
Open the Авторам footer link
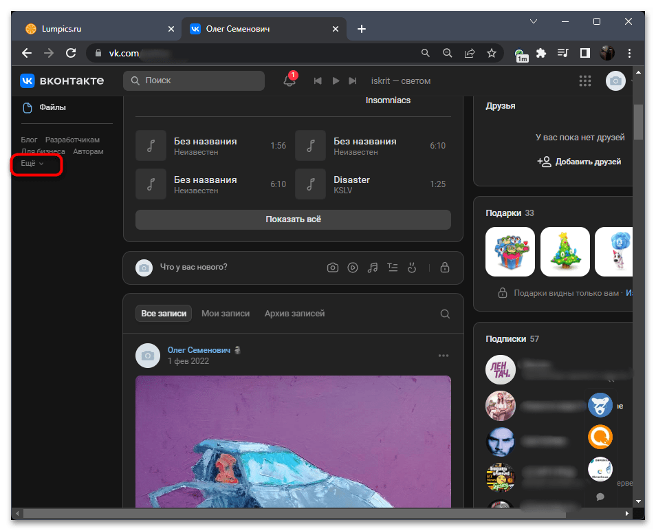88,151
